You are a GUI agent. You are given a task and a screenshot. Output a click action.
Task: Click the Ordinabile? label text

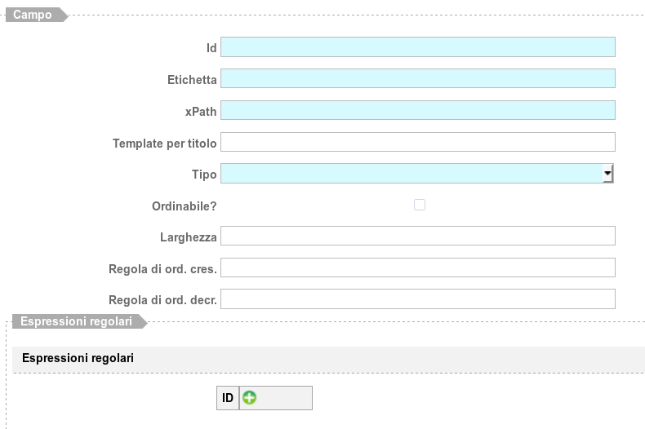(x=184, y=206)
